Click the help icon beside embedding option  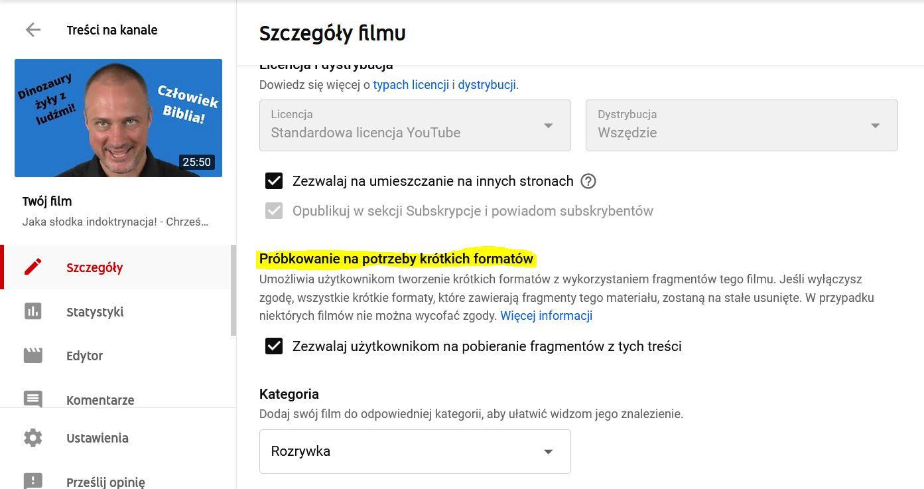coord(588,181)
